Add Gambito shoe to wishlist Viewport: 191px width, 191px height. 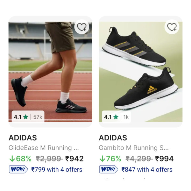tap(172, 27)
